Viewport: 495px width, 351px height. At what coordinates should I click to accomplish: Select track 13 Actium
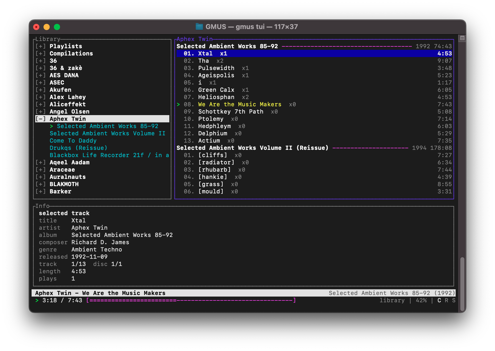[314, 141]
